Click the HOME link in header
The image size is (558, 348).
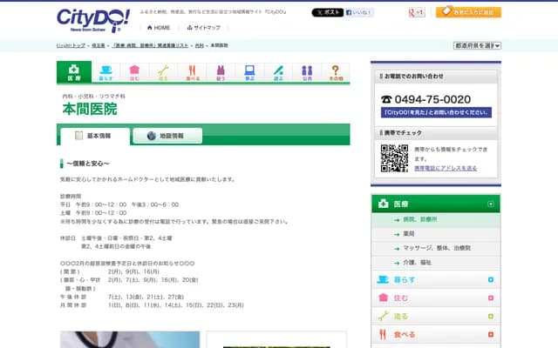point(158,28)
